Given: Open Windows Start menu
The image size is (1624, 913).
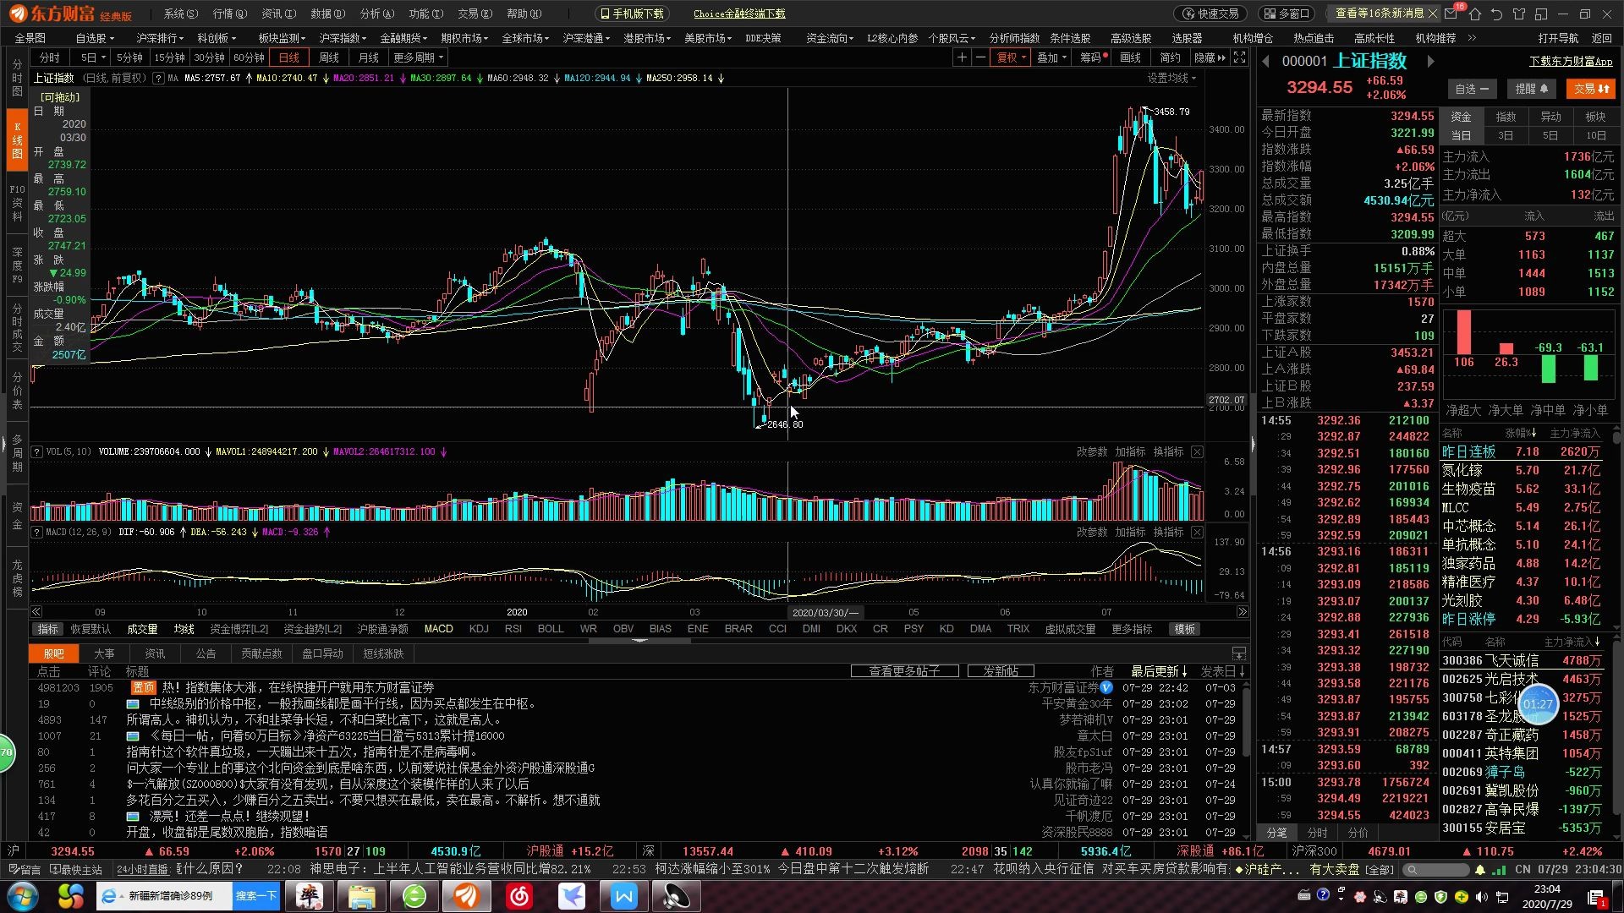Looking at the screenshot, I should [23, 896].
